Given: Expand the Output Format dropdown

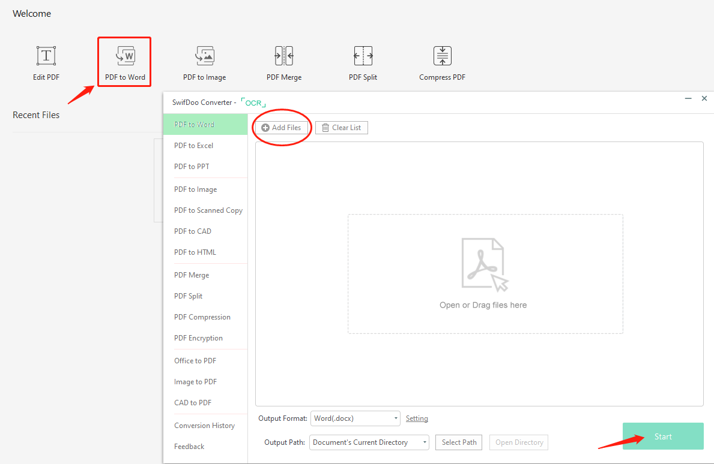Looking at the screenshot, I should coord(355,418).
